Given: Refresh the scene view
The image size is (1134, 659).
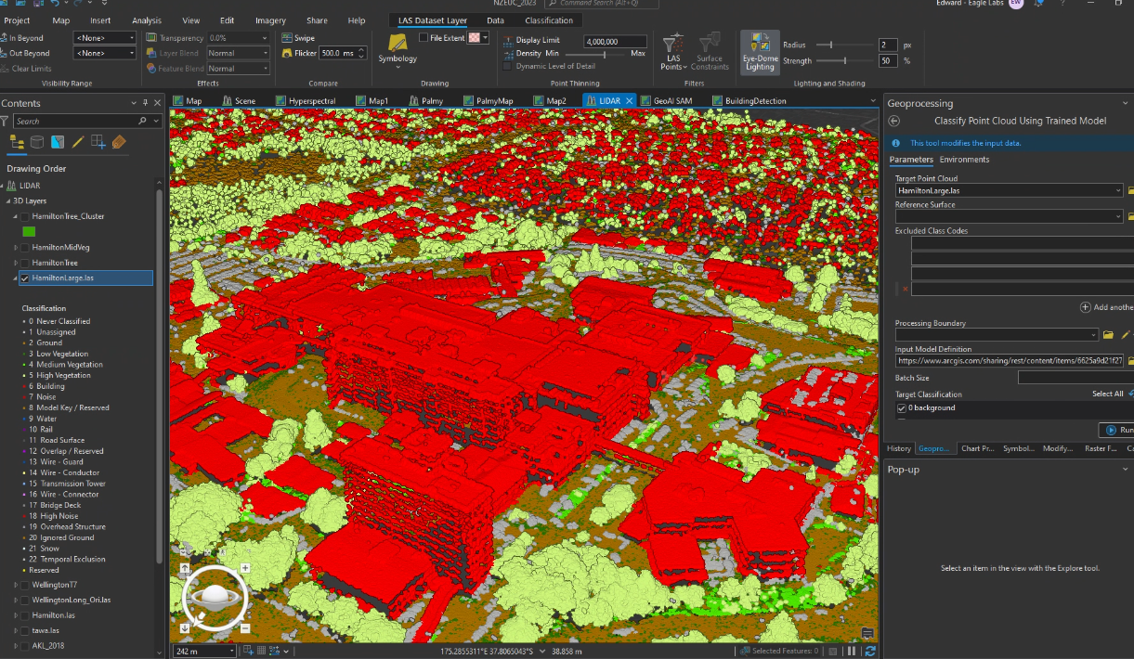Looking at the screenshot, I should coord(869,651).
